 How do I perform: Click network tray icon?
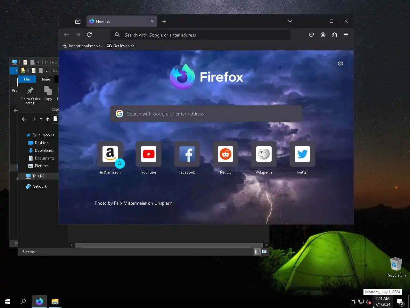click(361, 302)
